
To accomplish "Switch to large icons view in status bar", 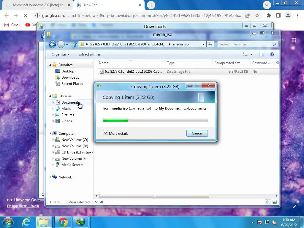I will [x=275, y=202].
